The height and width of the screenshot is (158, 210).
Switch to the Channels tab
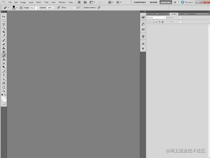click(x=191, y=14)
